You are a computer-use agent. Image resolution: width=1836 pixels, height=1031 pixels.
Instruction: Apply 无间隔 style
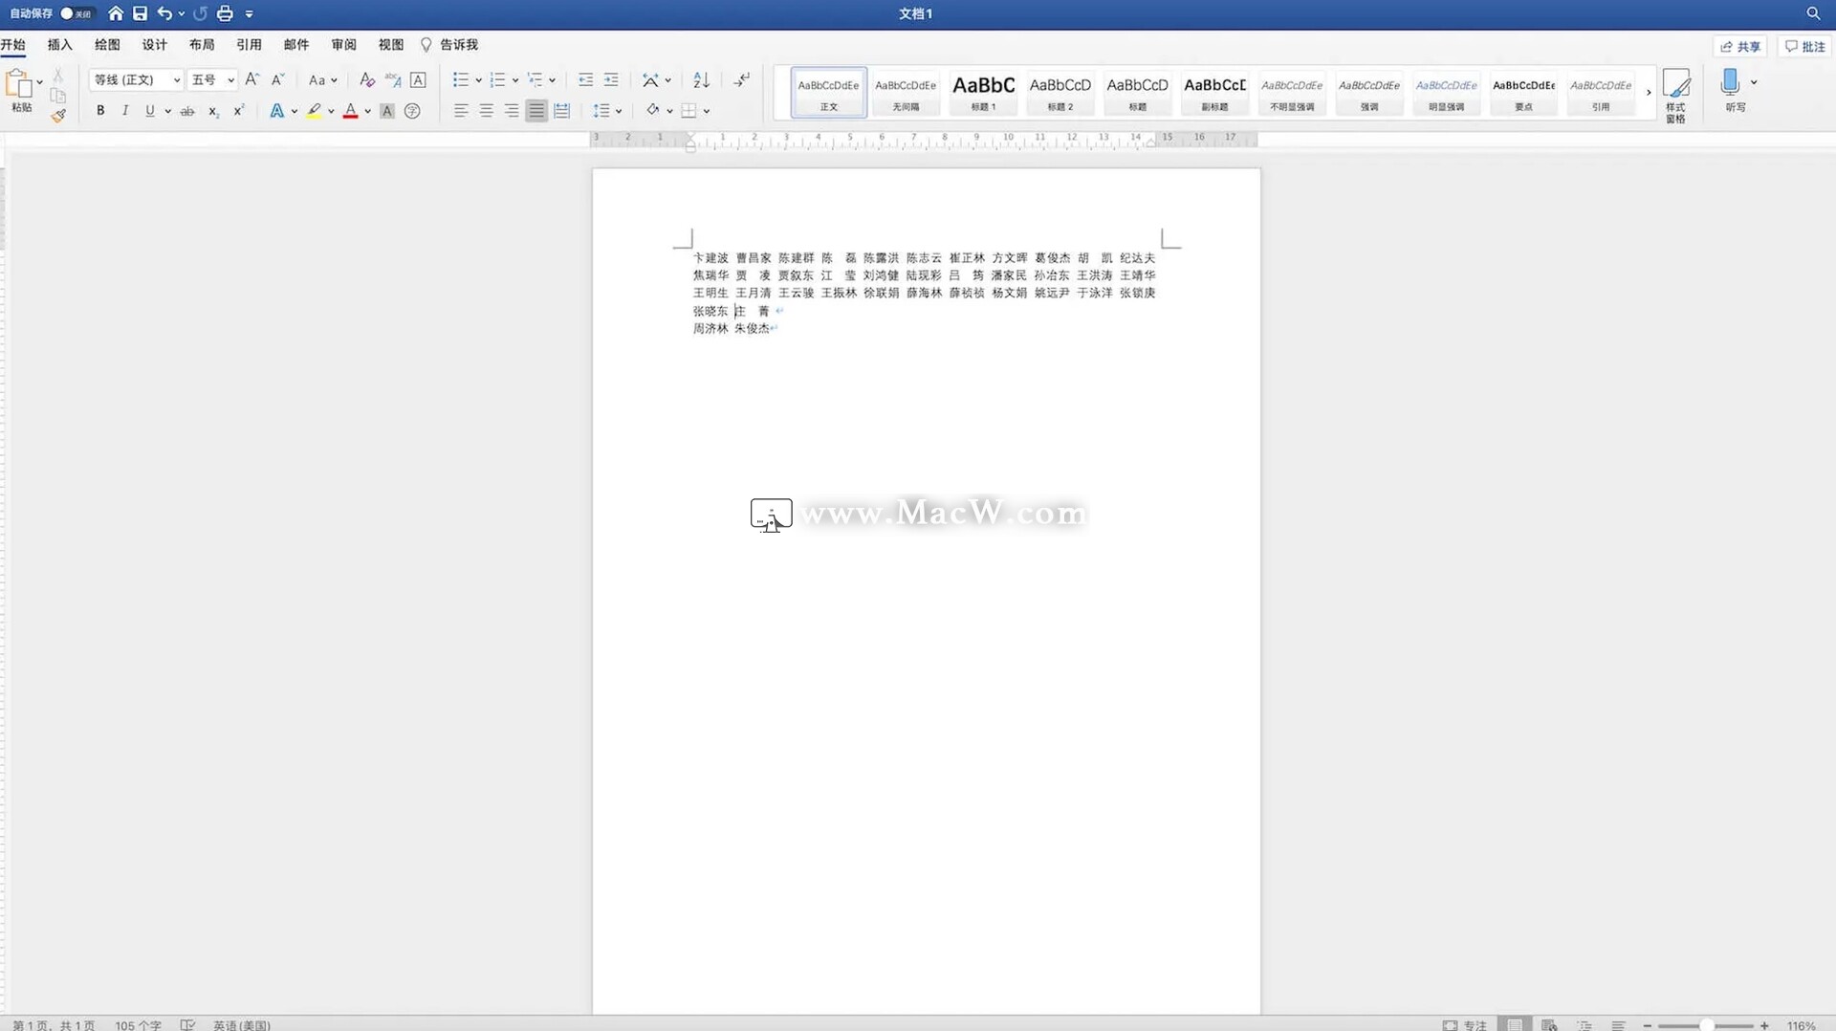click(906, 93)
